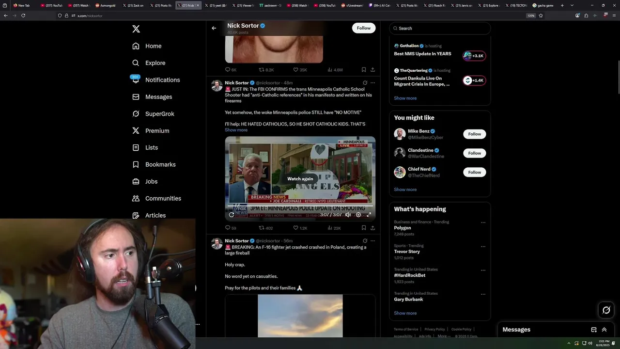
Task: Open the F-16 crash video thumbnail
Action: pos(300,316)
